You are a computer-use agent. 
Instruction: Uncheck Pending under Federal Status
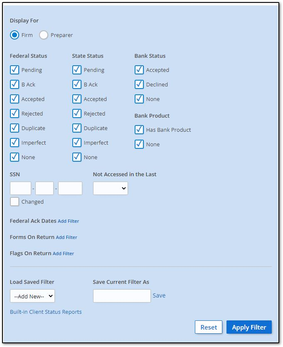click(x=15, y=70)
